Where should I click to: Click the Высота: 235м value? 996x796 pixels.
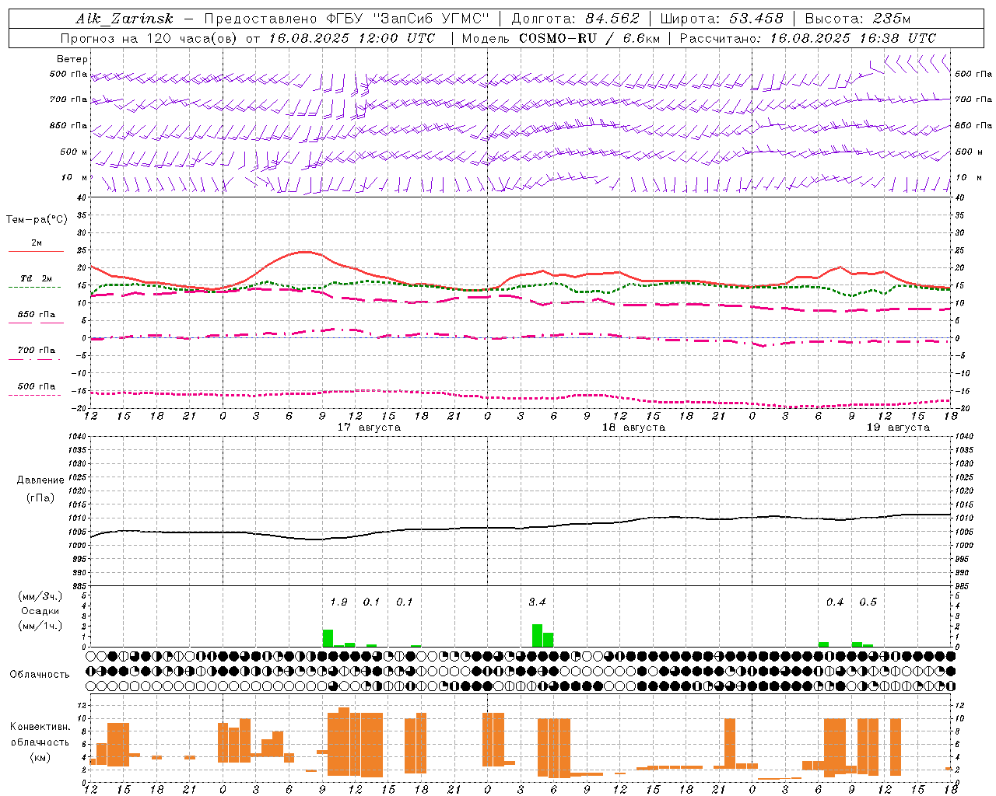(857, 19)
